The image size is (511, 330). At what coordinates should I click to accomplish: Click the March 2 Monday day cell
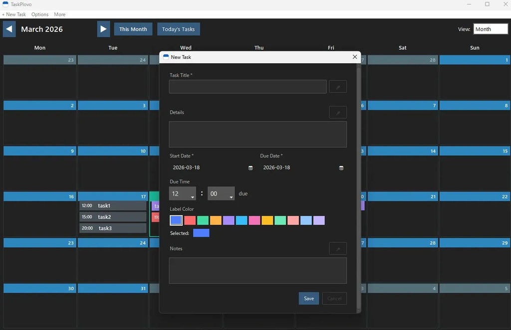(x=40, y=123)
